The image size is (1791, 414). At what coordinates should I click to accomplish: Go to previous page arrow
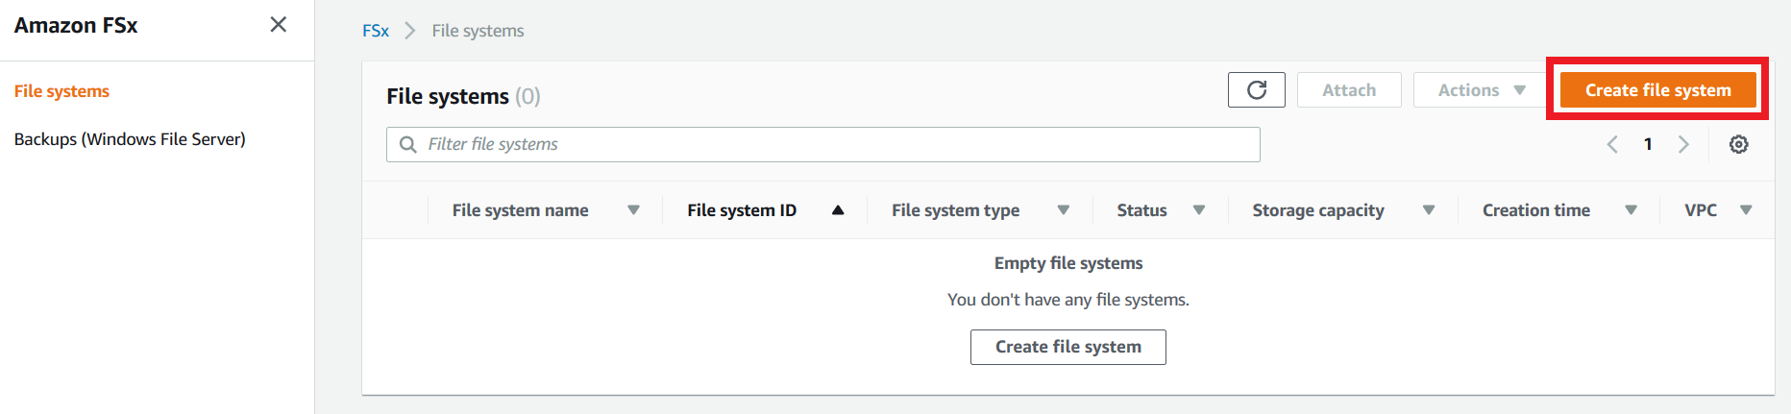click(1612, 144)
